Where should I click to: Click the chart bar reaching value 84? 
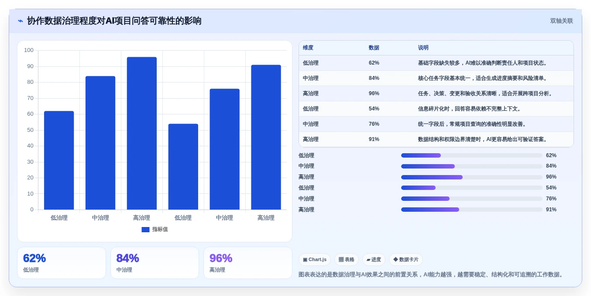(x=100, y=143)
